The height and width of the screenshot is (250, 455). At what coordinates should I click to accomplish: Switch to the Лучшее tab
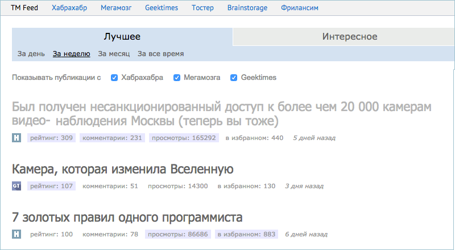point(122,36)
